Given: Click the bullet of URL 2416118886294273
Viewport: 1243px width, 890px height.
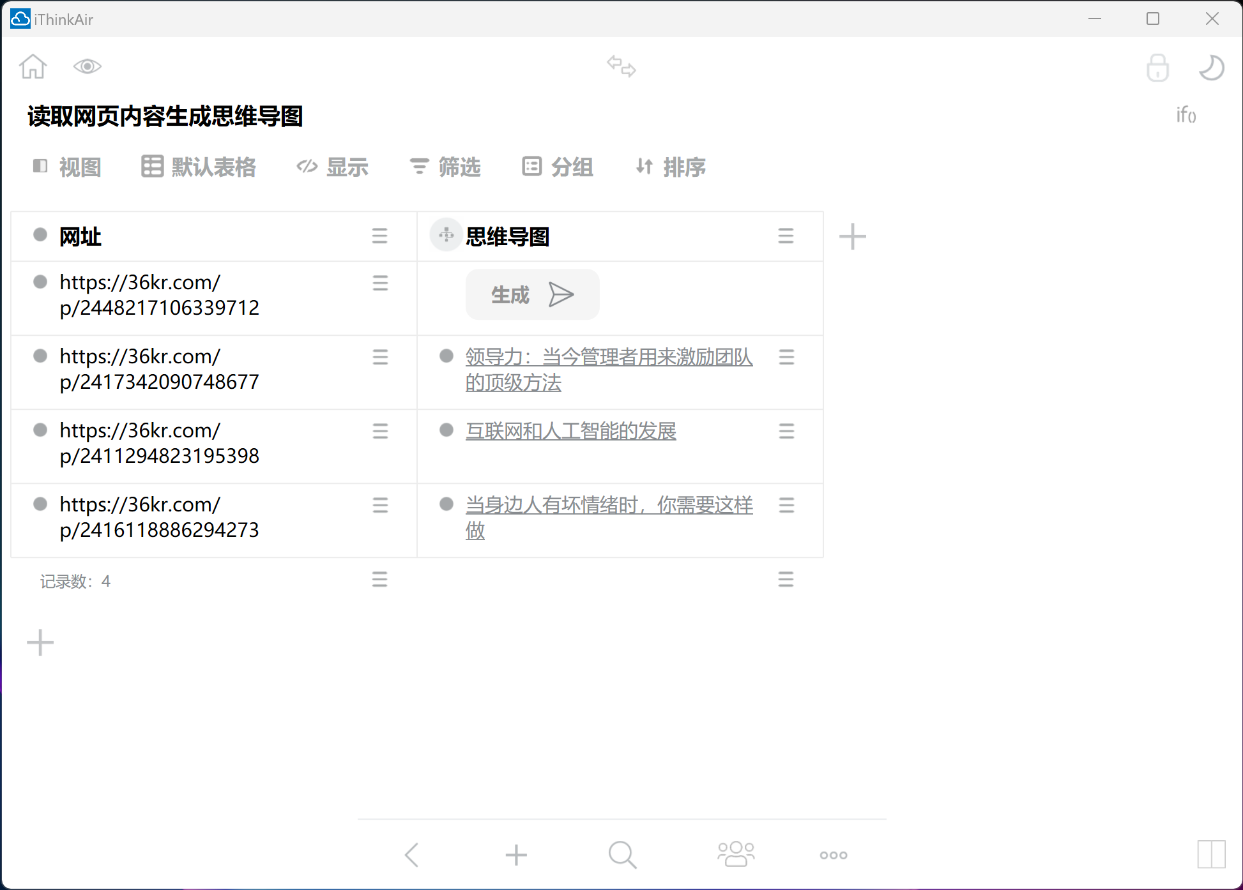Looking at the screenshot, I should (40, 504).
